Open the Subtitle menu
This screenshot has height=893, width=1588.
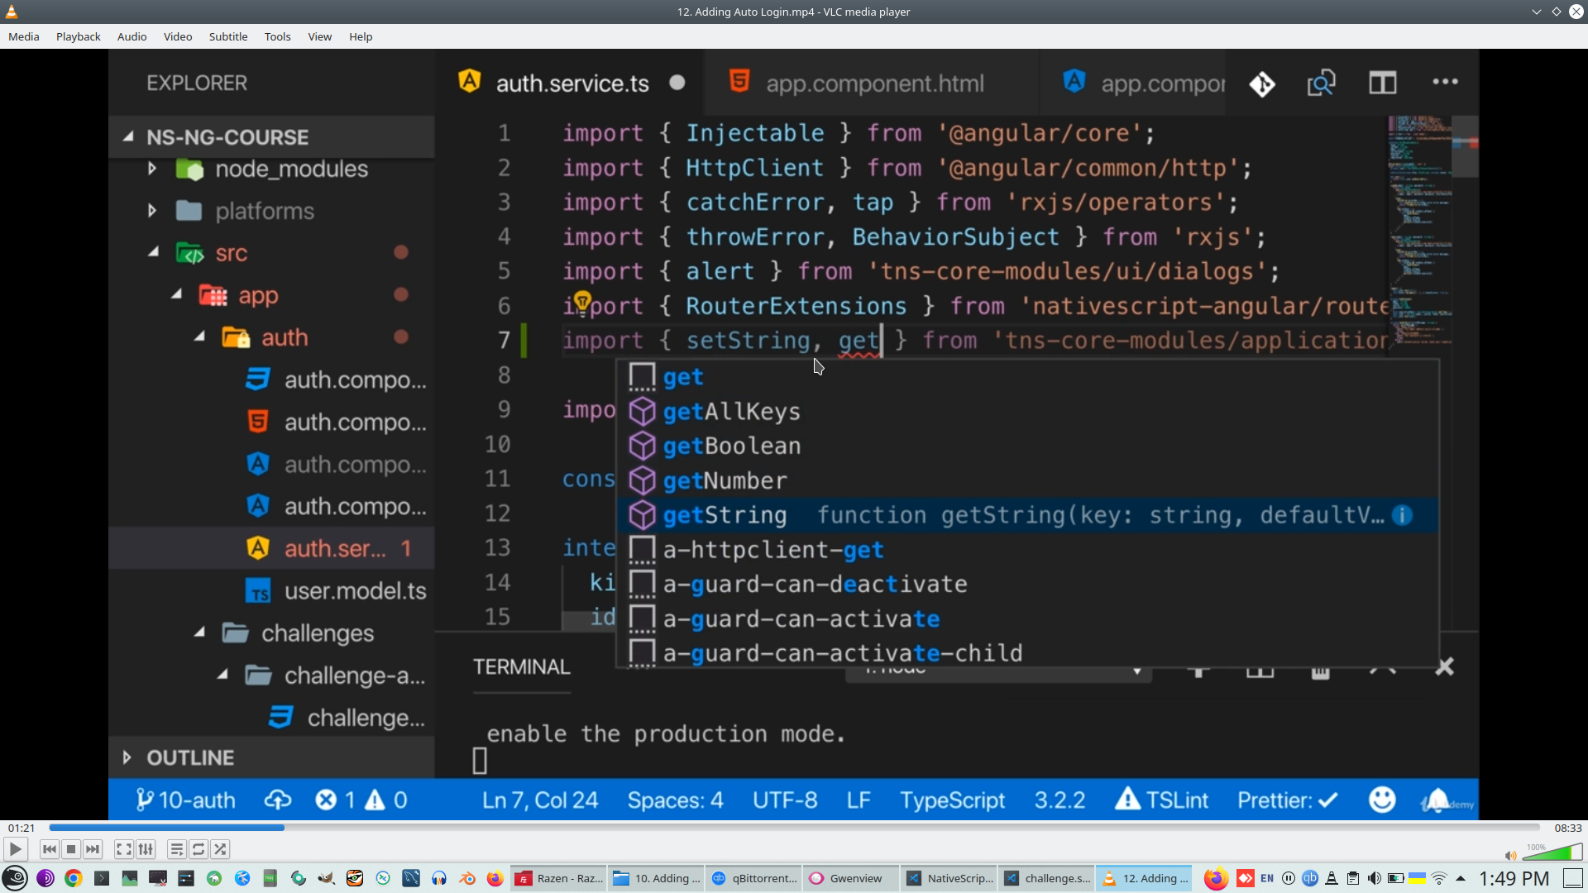pyautogui.click(x=227, y=36)
